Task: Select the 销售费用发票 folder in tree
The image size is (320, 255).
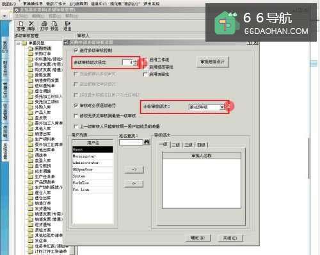Action: 47,80
